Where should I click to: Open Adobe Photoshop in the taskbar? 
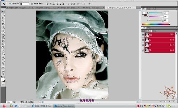click(x=64, y=106)
